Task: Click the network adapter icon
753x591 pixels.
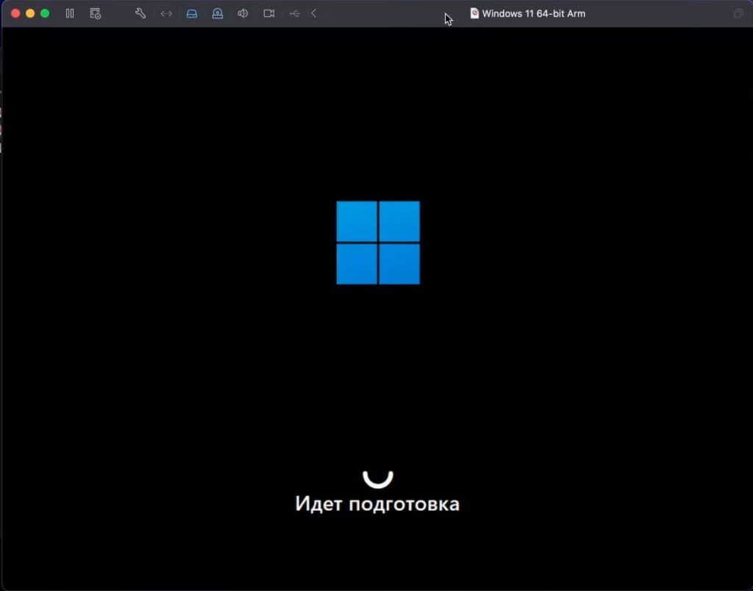Action: pos(166,13)
